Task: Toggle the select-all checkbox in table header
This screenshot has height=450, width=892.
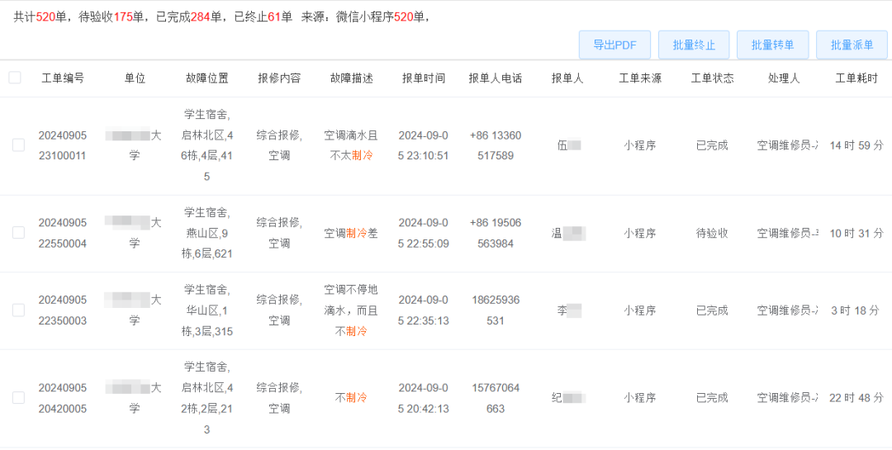Action: (x=15, y=78)
